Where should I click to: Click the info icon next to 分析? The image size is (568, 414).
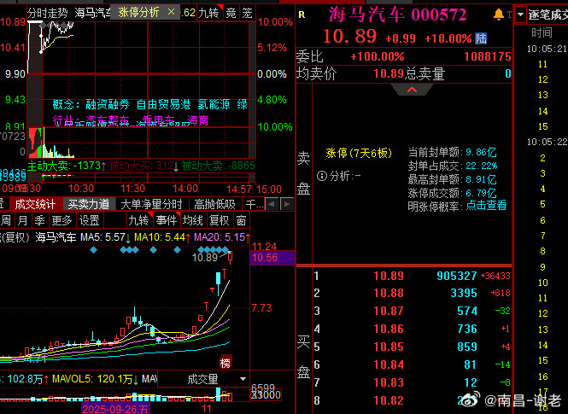coord(321,176)
